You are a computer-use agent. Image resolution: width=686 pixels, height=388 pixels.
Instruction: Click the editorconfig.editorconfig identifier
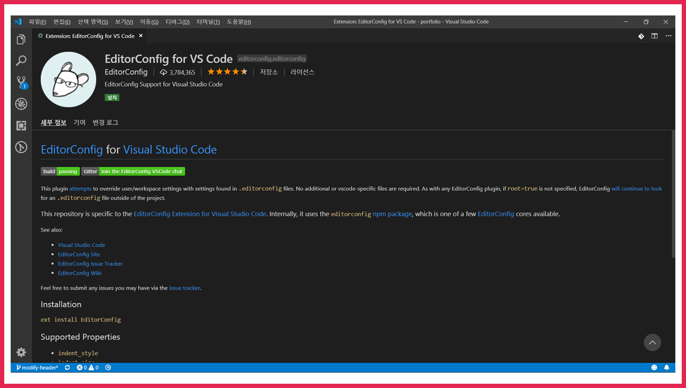click(272, 59)
